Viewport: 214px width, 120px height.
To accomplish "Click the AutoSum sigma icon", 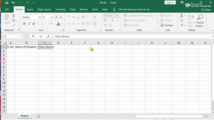I will pos(182,16).
